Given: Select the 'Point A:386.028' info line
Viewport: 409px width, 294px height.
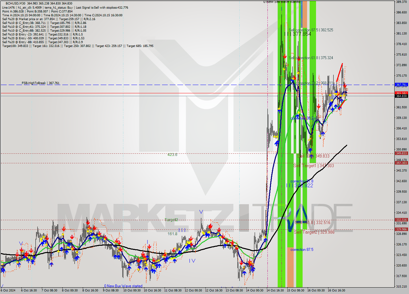Looking at the screenshot, I should point(37,11).
